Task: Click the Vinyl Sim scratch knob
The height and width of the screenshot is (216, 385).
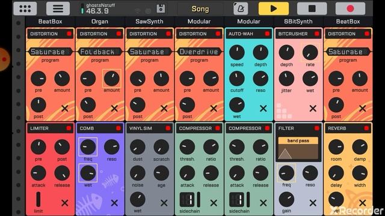Action: (x=161, y=147)
